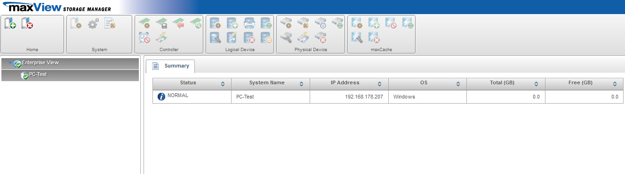Screen dimensions: 625x174
Task: Collapse the Enterprise View tree arrow
Action: (x=10, y=63)
